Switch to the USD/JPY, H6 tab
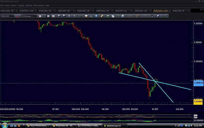This screenshot has height=128, width=204. (x=66, y=11)
